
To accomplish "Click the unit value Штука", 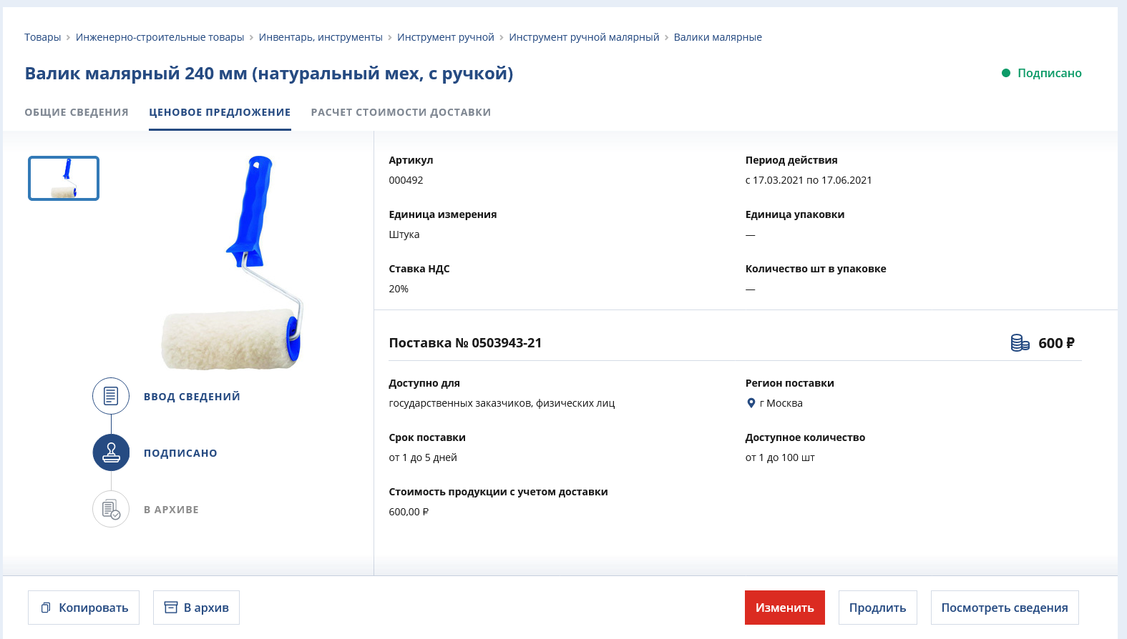I will click(404, 234).
